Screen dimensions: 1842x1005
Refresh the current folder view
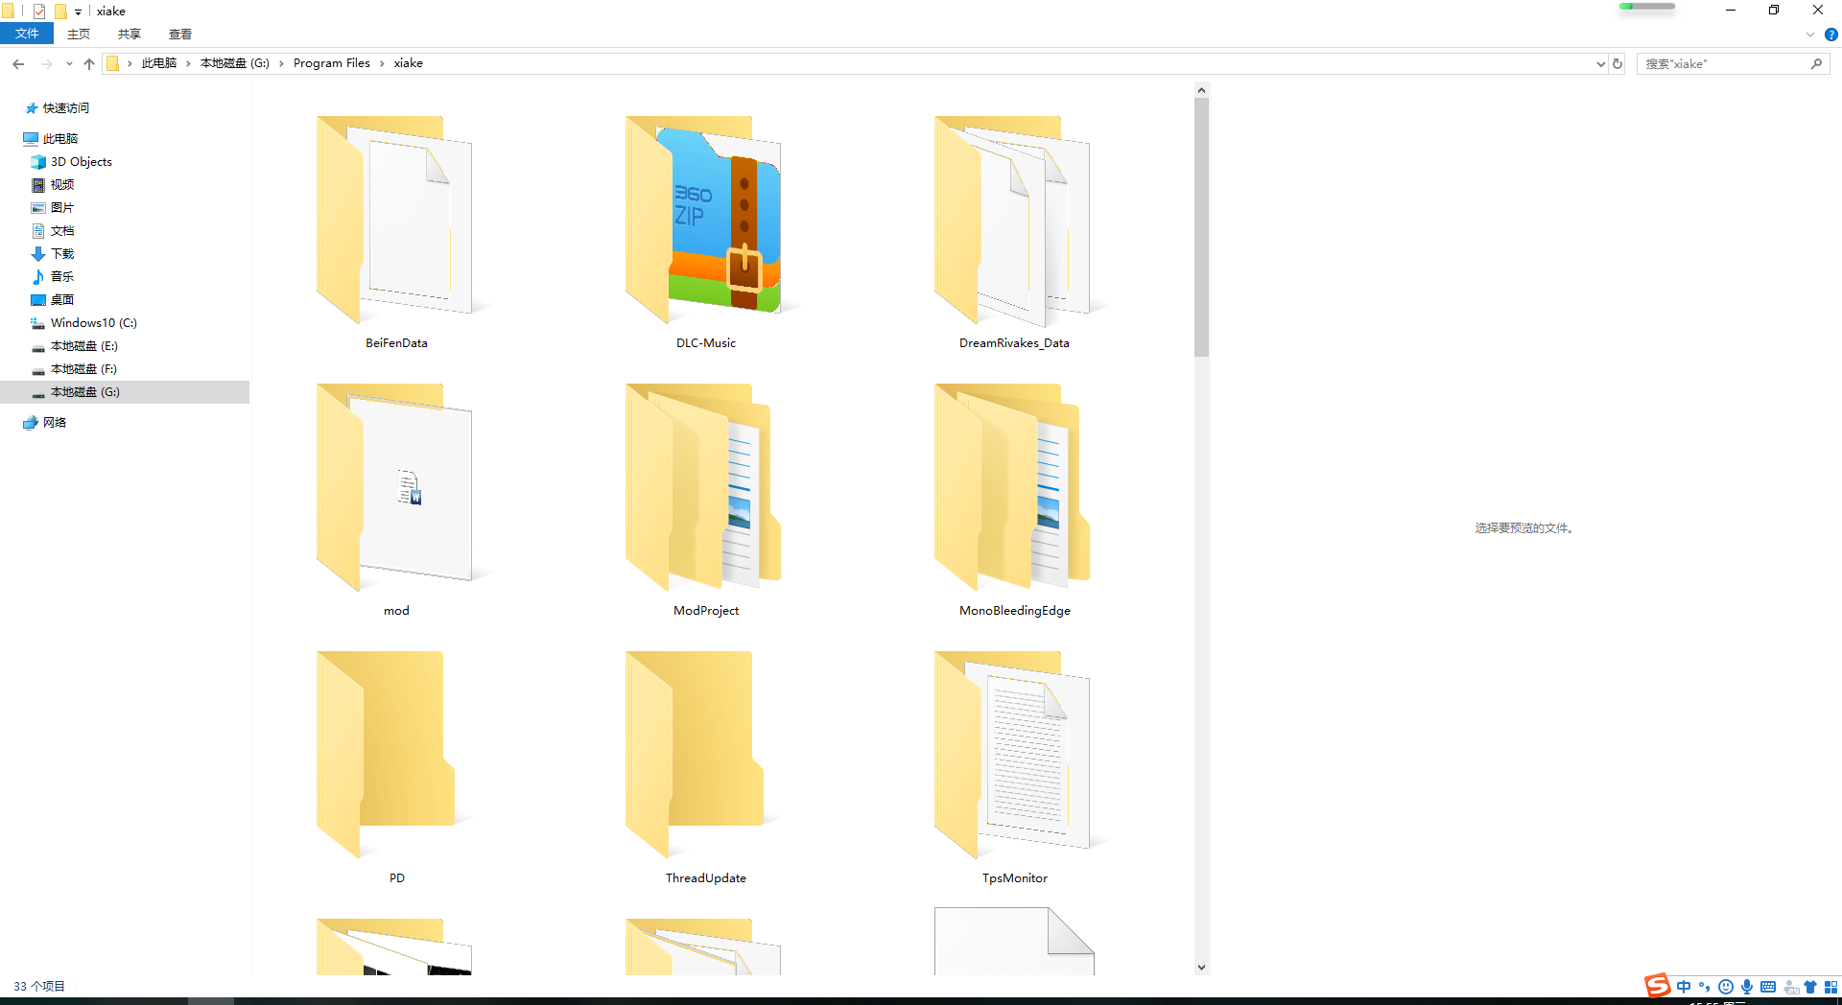click(x=1618, y=64)
